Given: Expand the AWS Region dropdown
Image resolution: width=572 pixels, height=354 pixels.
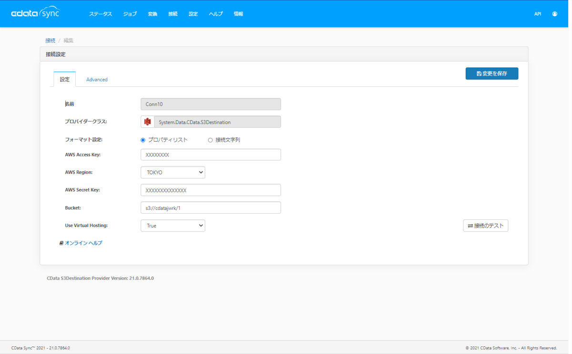Looking at the screenshot, I should [x=173, y=172].
